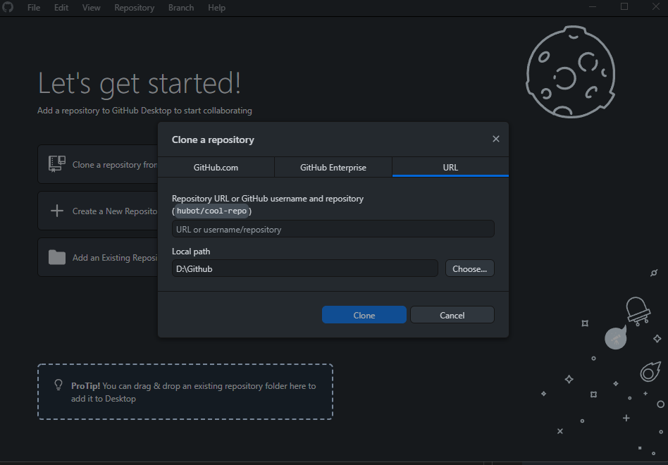Open the Help menu
This screenshot has height=465, width=668.
coord(216,8)
